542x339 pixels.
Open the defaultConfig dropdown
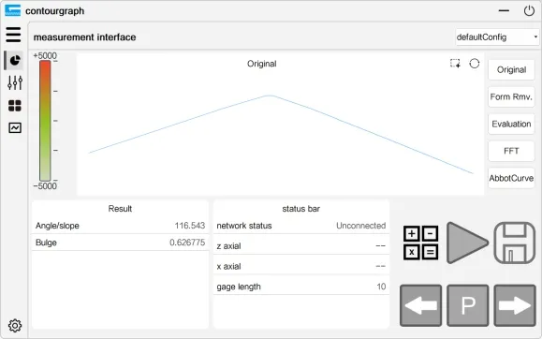pyautogui.click(x=497, y=37)
